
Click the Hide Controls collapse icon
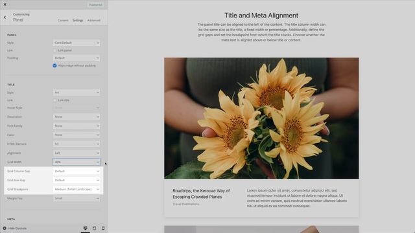[5, 228]
